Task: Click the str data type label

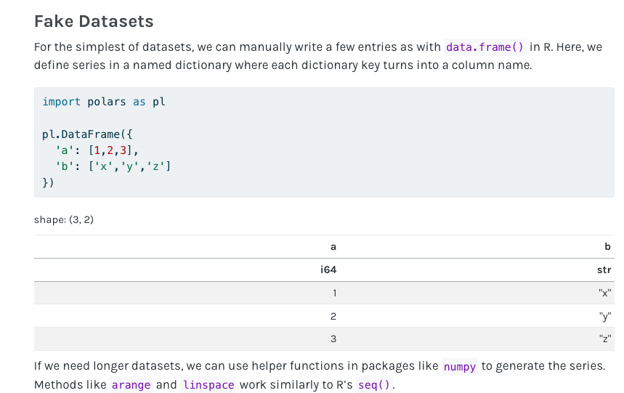Action: 604,270
